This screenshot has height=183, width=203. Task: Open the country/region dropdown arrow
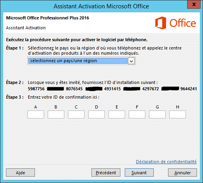[x=131, y=61]
